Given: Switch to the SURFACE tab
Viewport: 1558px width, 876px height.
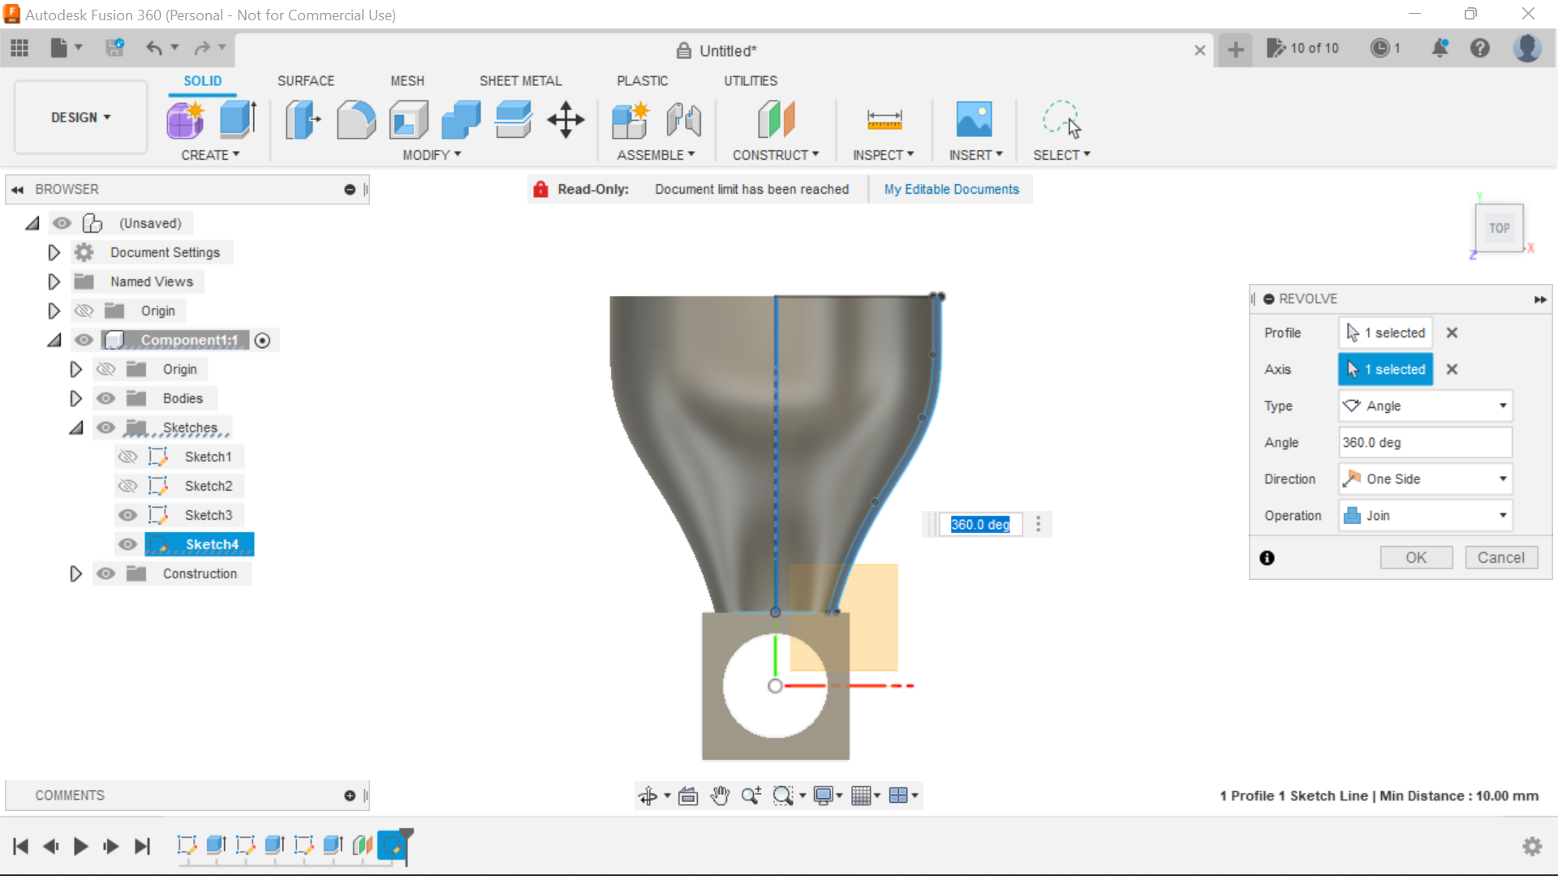Looking at the screenshot, I should (x=306, y=80).
